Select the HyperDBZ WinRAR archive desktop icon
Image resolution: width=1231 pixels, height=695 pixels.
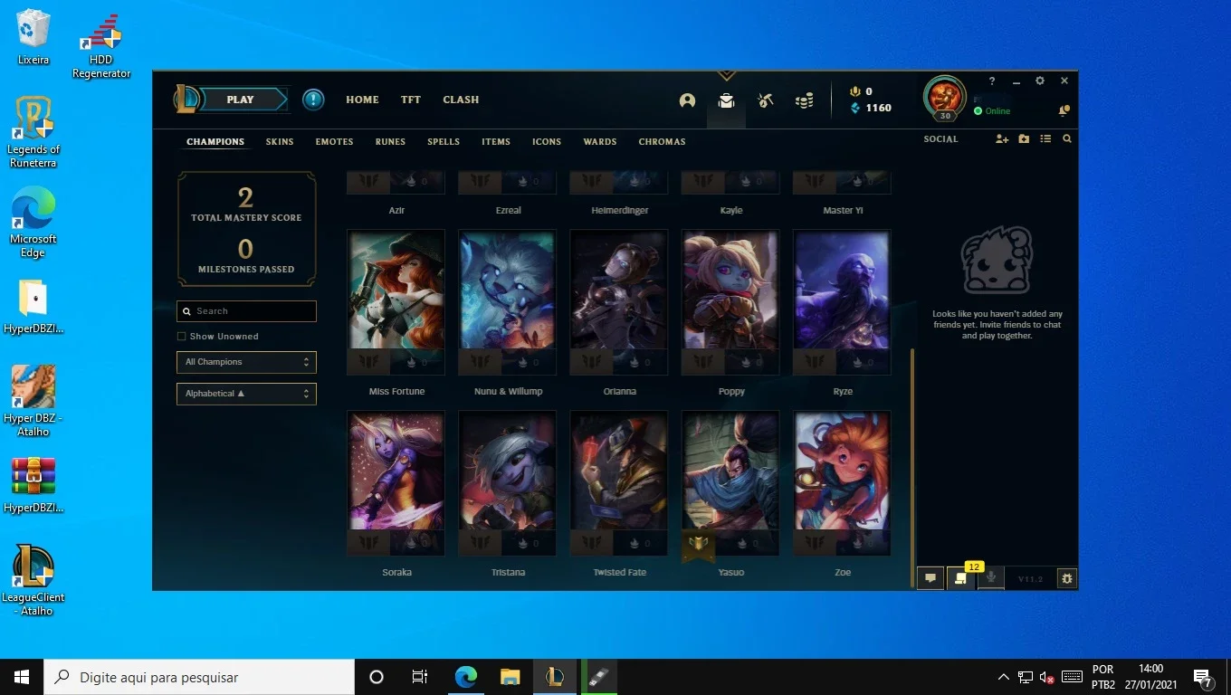click(33, 485)
